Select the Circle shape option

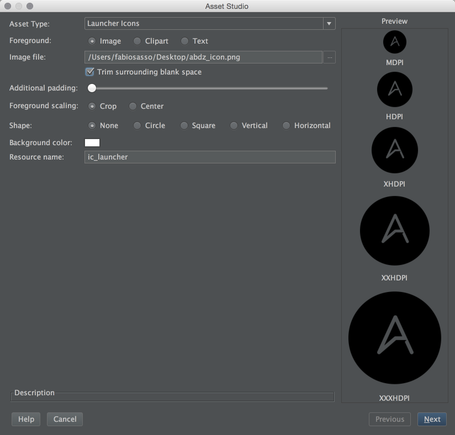(x=137, y=126)
